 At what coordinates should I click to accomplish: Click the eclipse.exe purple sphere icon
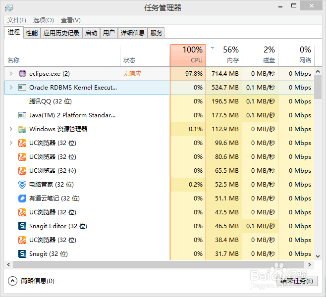[x=22, y=74]
